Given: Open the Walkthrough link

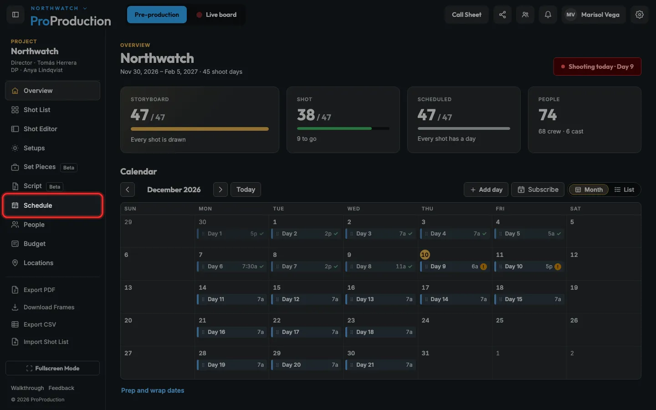Looking at the screenshot, I should 27,388.
